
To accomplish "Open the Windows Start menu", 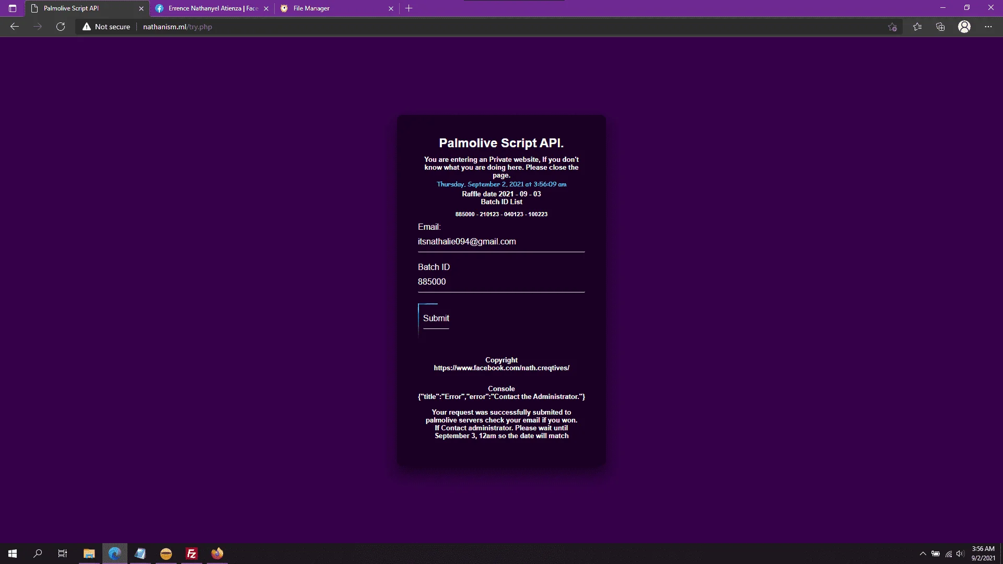I will (13, 554).
